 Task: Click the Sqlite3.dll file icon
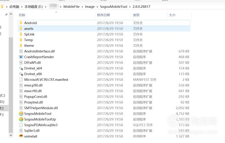[x=21, y=131]
